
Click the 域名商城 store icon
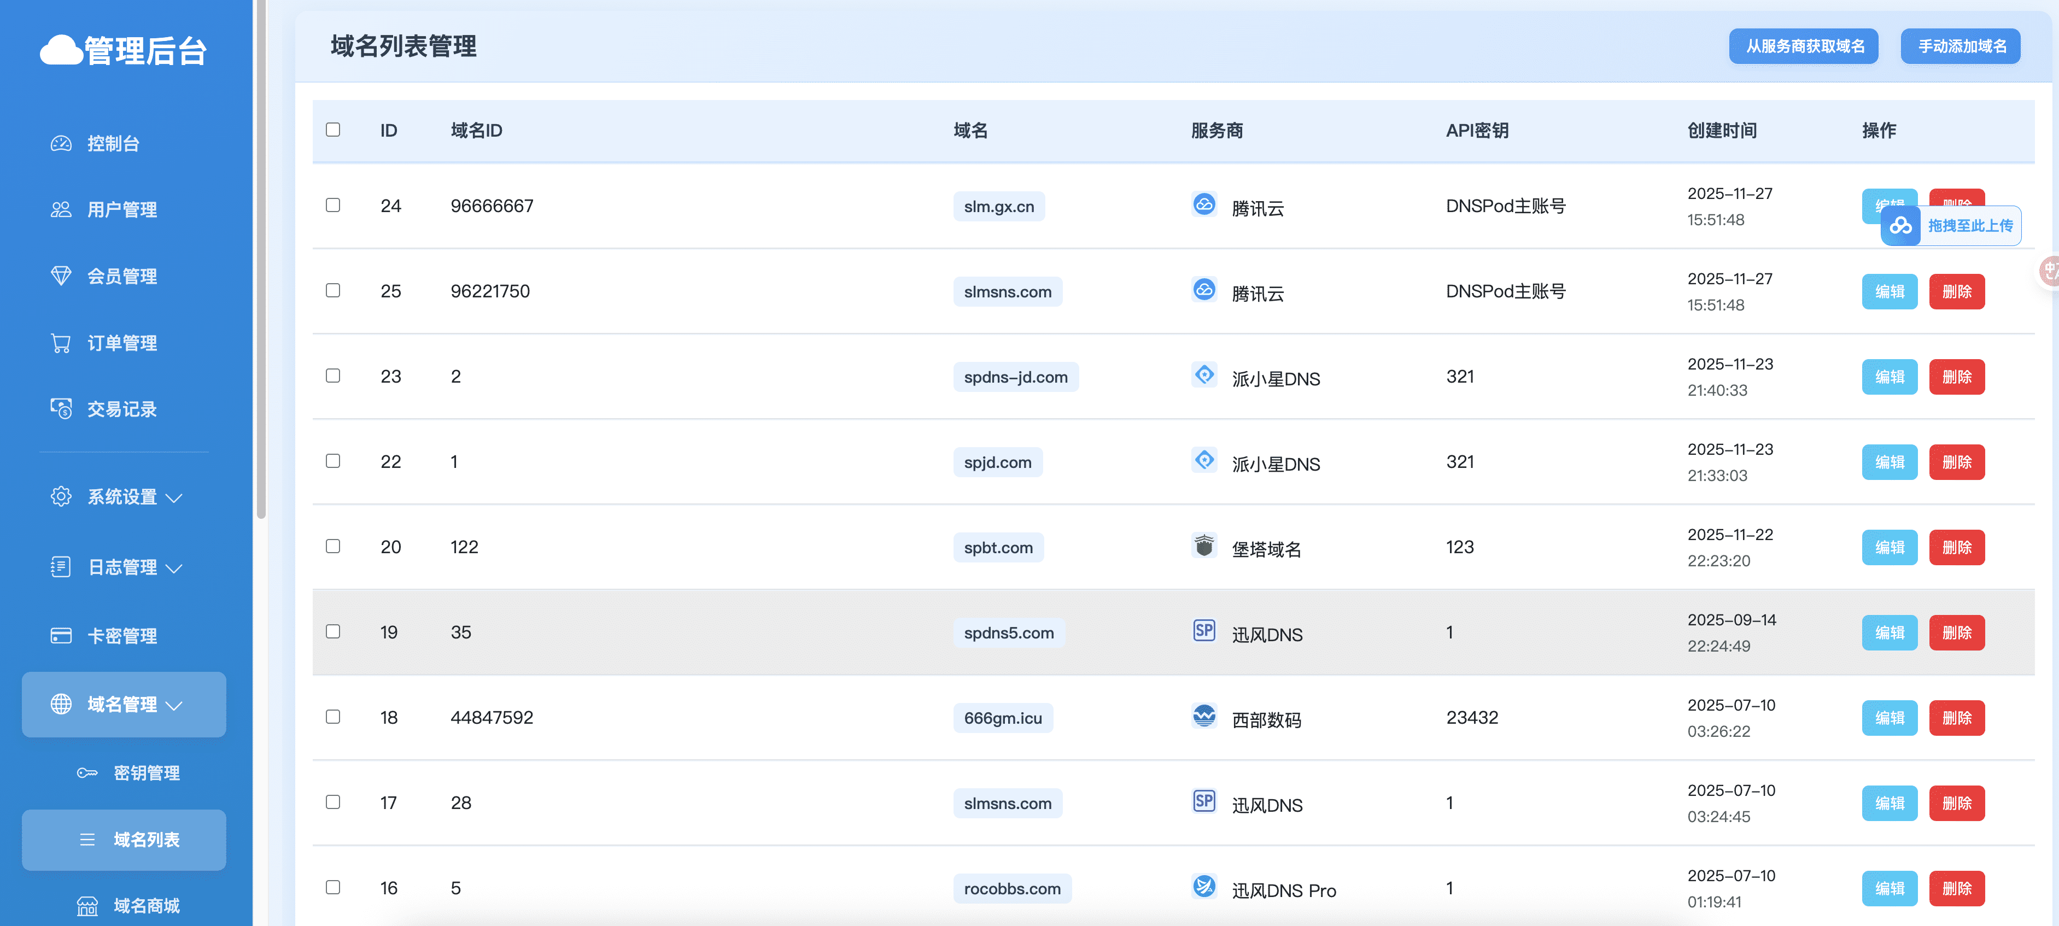(x=87, y=906)
